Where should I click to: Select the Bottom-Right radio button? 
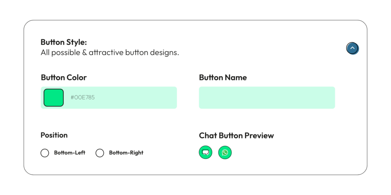click(100, 153)
